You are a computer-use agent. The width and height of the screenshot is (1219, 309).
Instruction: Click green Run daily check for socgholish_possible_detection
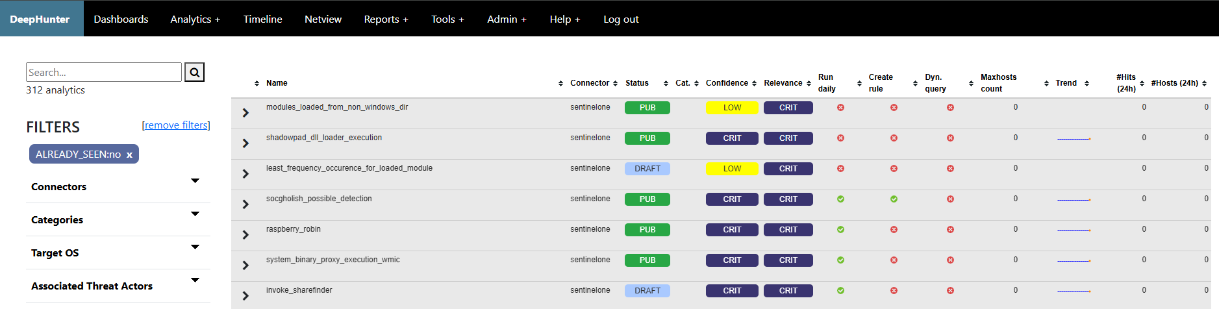coord(840,199)
